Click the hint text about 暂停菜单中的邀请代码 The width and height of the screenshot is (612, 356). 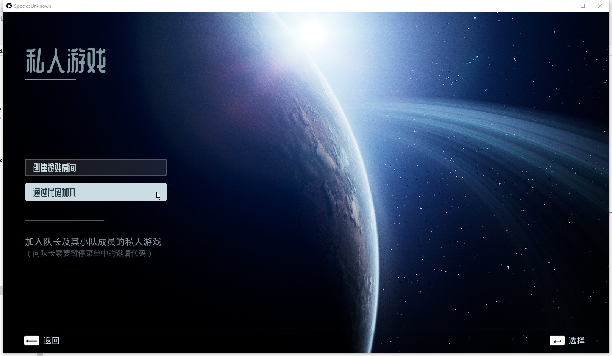89,253
